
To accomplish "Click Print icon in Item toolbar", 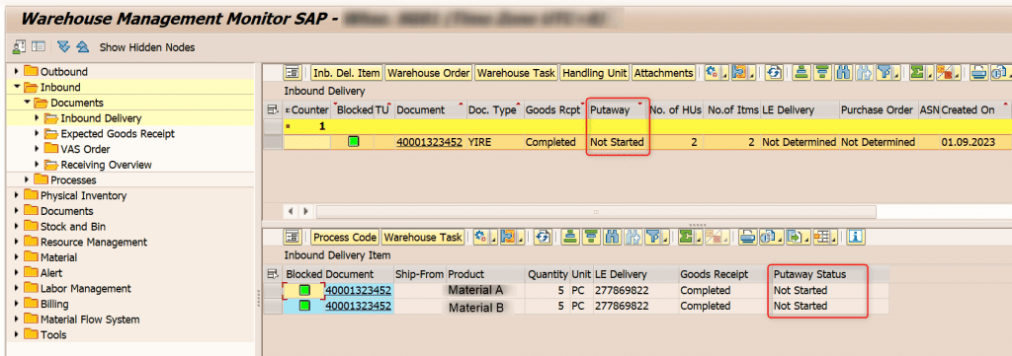I will (747, 237).
